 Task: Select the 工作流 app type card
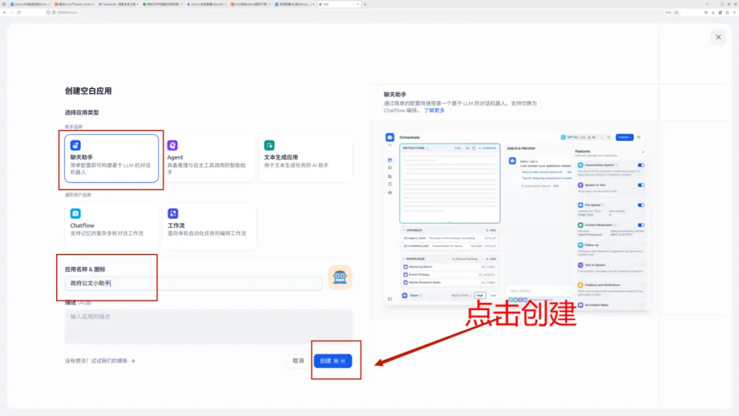(x=208, y=226)
